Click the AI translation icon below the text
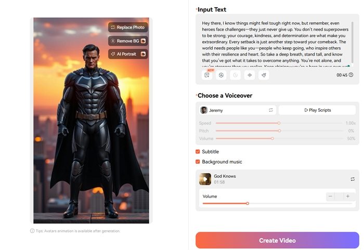This screenshot has width=364, height=250. coord(221,75)
